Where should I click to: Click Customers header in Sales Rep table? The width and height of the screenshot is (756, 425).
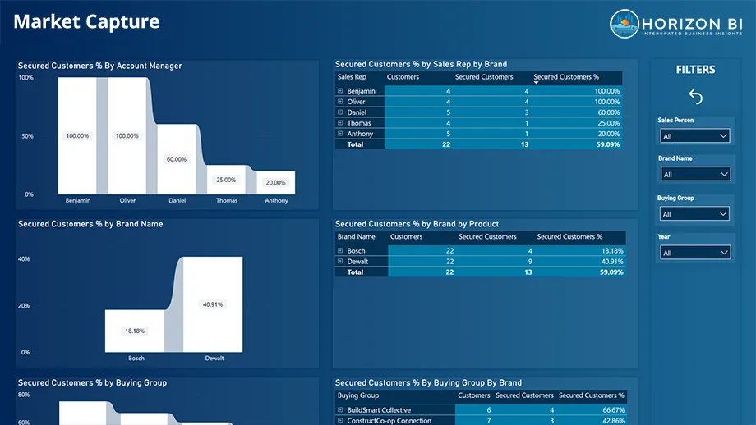(x=403, y=77)
